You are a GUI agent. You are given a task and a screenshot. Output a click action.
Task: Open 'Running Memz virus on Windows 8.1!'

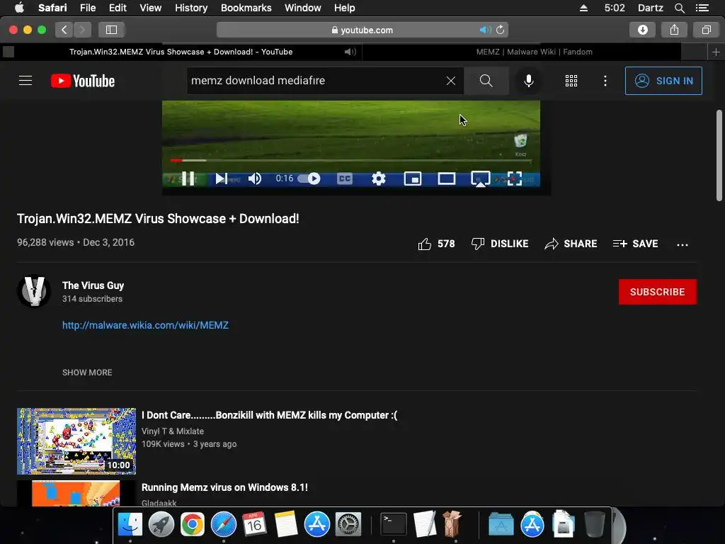tap(224, 487)
